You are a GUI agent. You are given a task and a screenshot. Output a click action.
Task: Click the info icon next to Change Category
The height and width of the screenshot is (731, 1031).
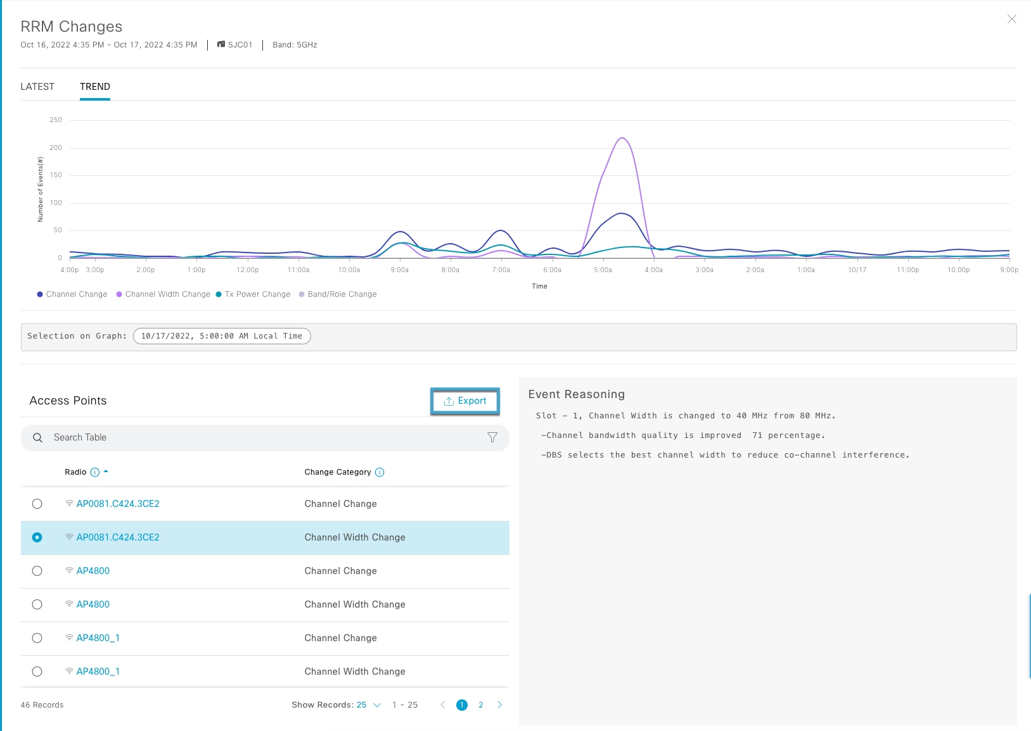(380, 472)
